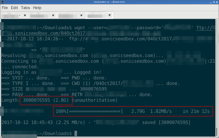Click the underlined .sonicseedbox.com/04Oct2017 URL

49,33
